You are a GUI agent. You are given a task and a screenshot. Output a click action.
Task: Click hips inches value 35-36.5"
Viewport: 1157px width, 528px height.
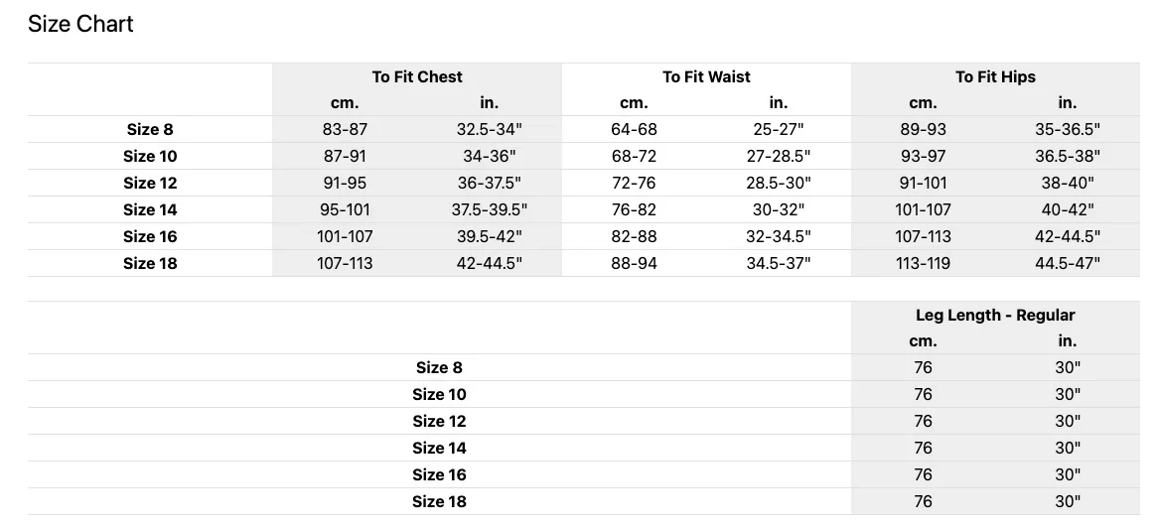click(1068, 129)
